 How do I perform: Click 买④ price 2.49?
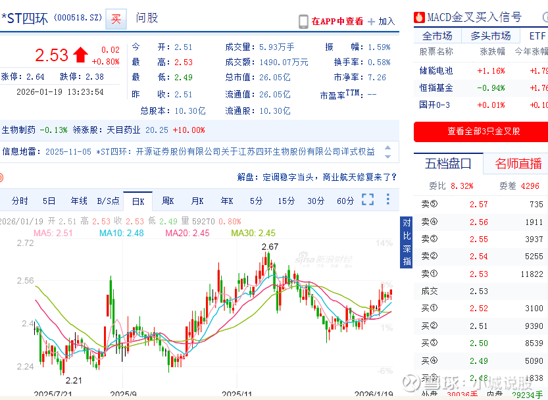pos(478,361)
